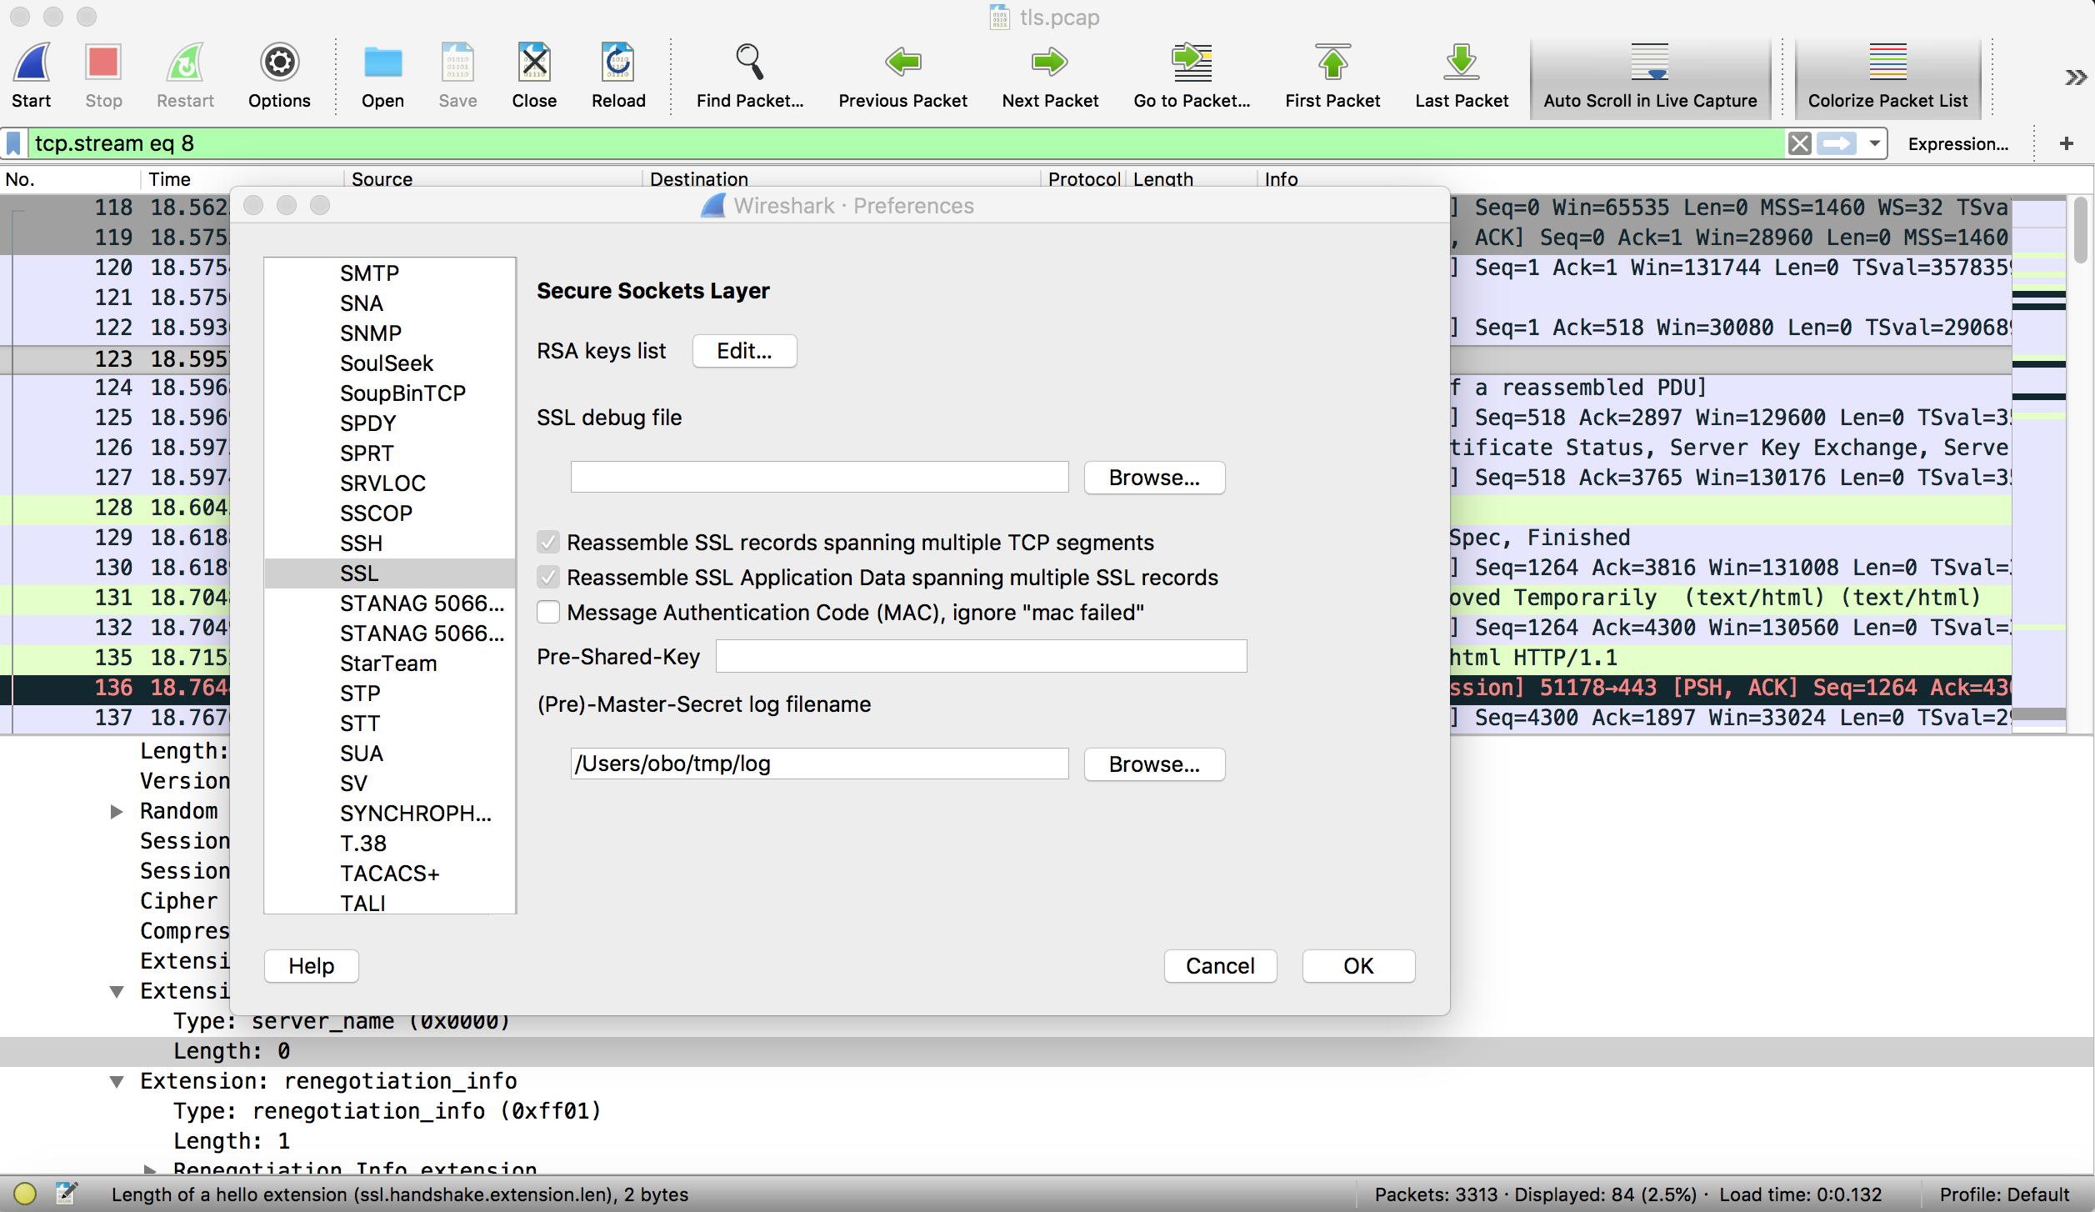This screenshot has width=2095, height=1212.
Task: Click the Master-Secret log filename field
Action: 819,764
